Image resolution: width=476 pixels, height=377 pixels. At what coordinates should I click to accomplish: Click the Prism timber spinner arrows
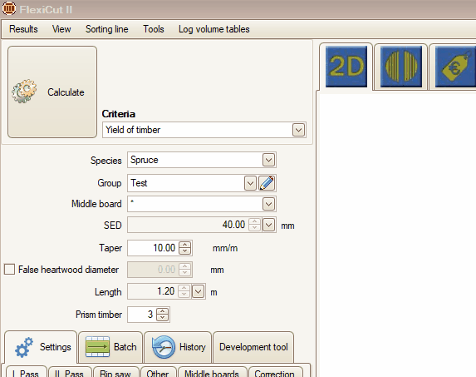coord(163,315)
